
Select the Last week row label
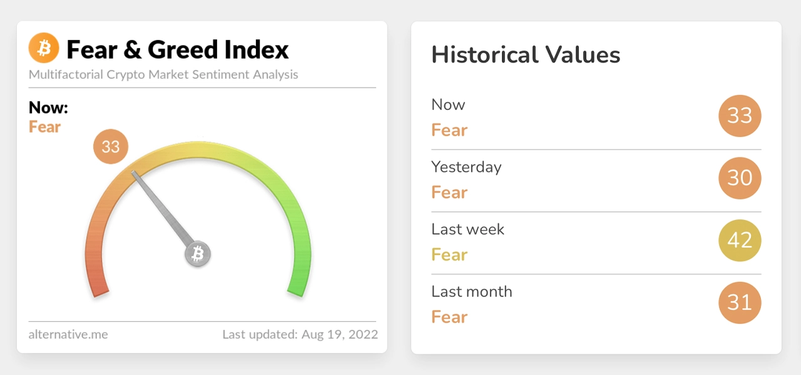tap(467, 229)
